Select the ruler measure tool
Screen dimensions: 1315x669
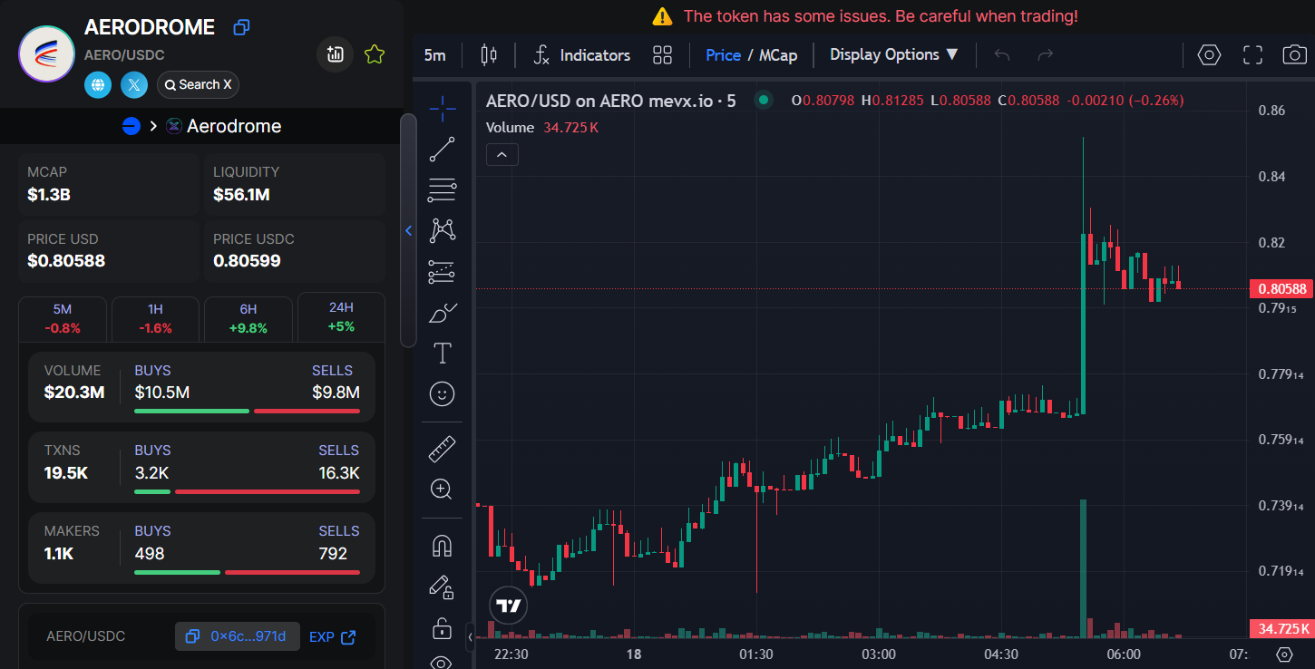442,449
